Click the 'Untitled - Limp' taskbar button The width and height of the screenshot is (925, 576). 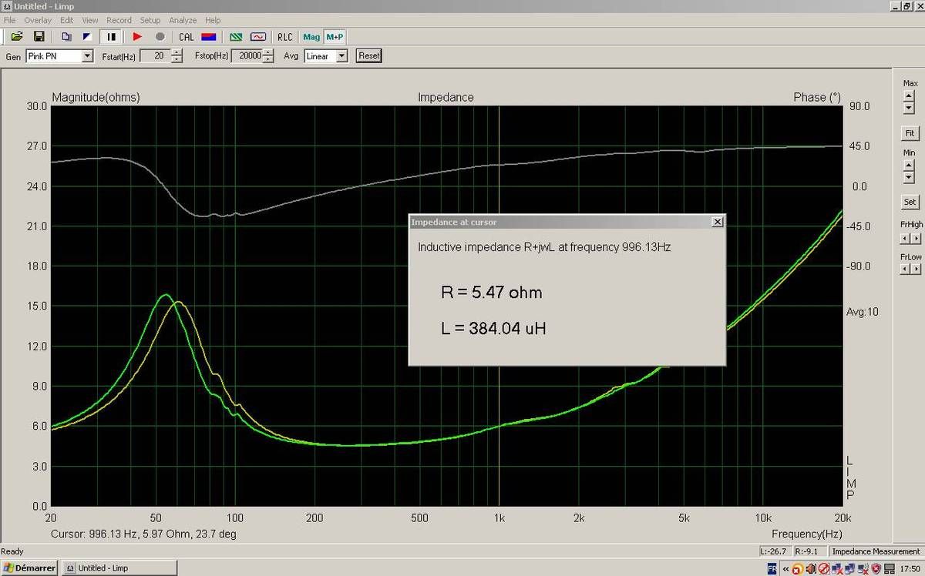[119, 568]
